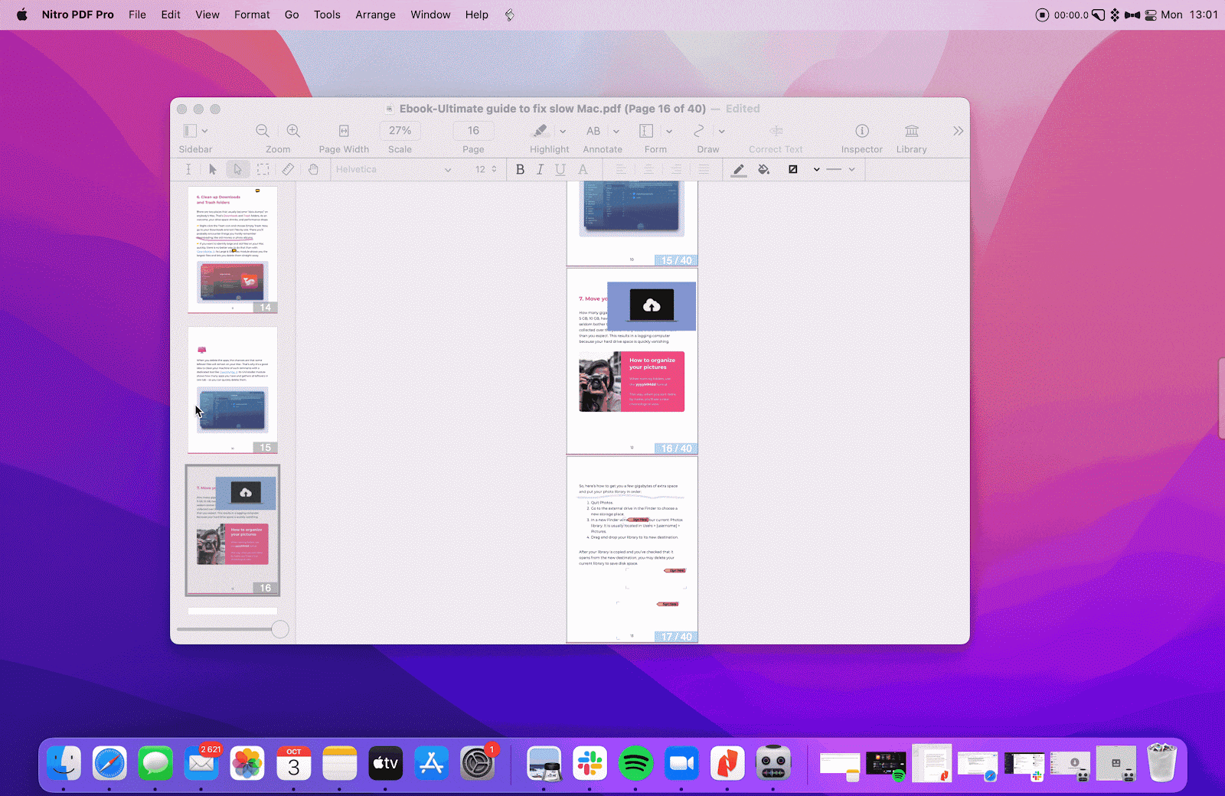
Task: Open the Help menu
Action: click(x=476, y=15)
